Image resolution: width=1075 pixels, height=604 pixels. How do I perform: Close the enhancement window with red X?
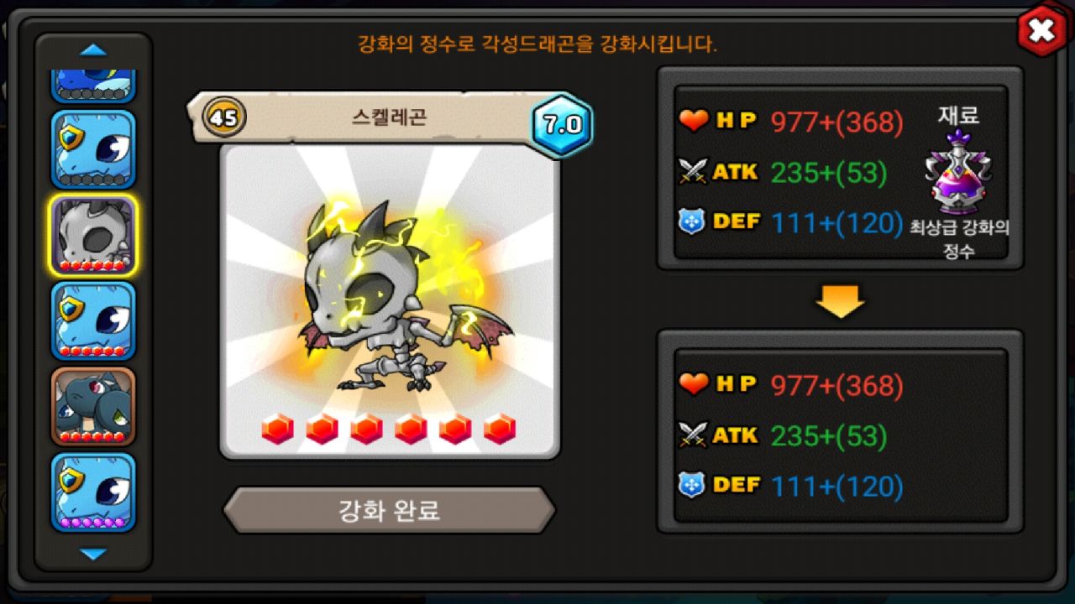coord(1042,32)
